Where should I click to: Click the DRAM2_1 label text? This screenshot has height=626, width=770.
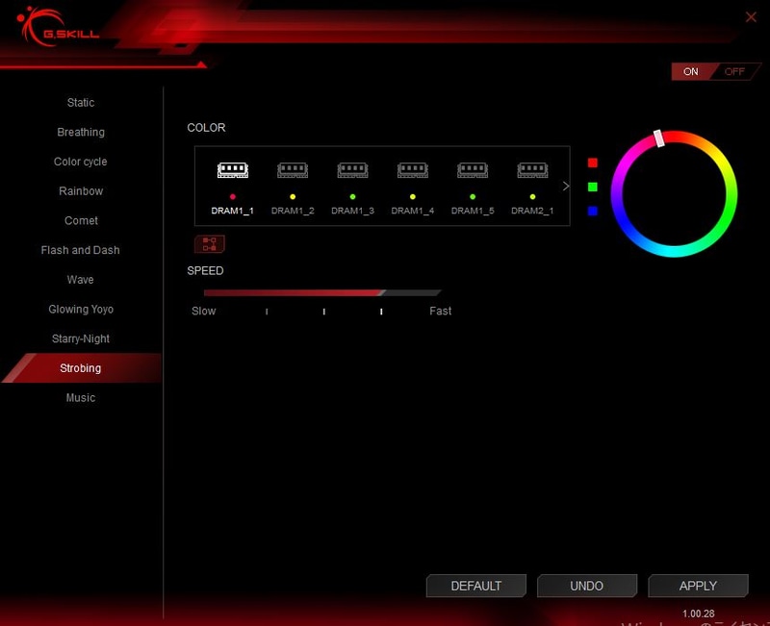pyautogui.click(x=532, y=211)
